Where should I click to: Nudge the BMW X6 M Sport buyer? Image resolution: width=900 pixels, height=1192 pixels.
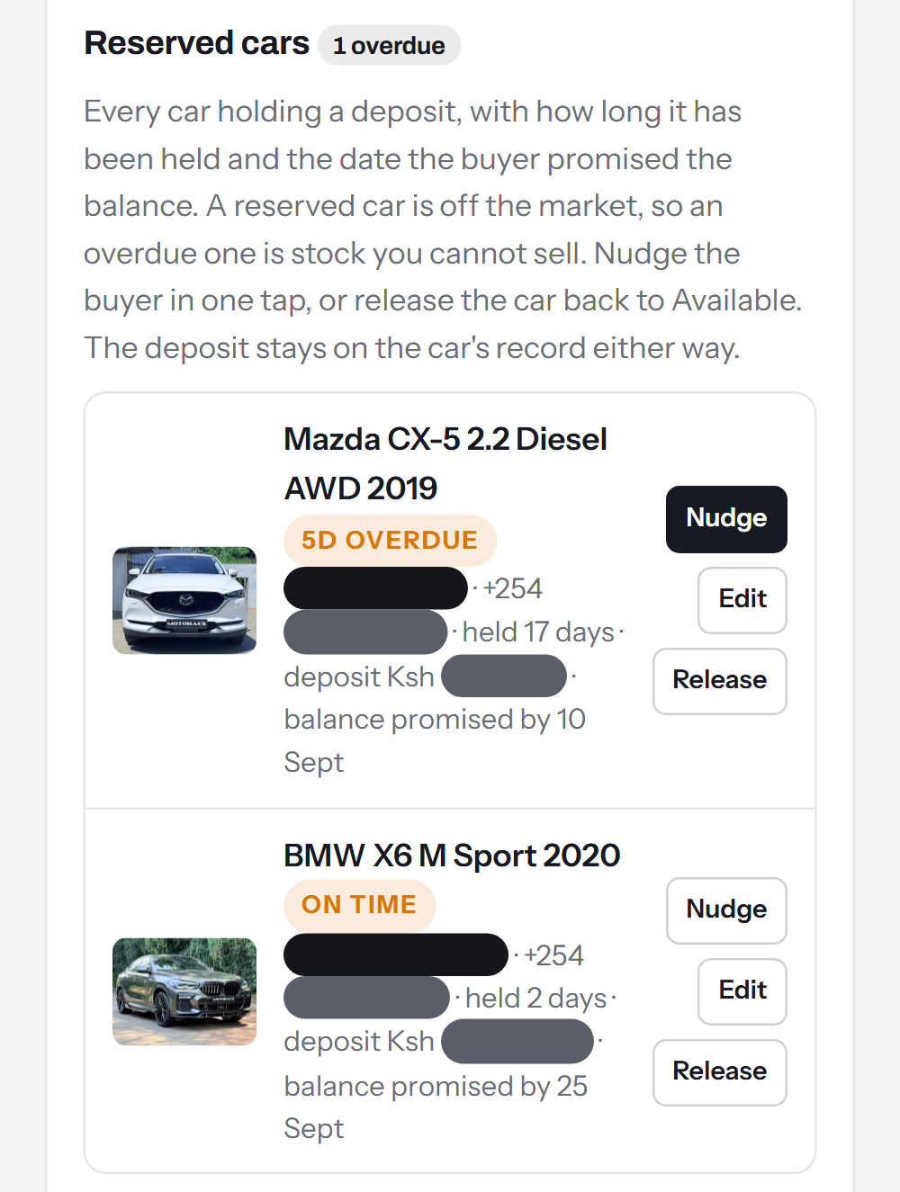pos(726,910)
